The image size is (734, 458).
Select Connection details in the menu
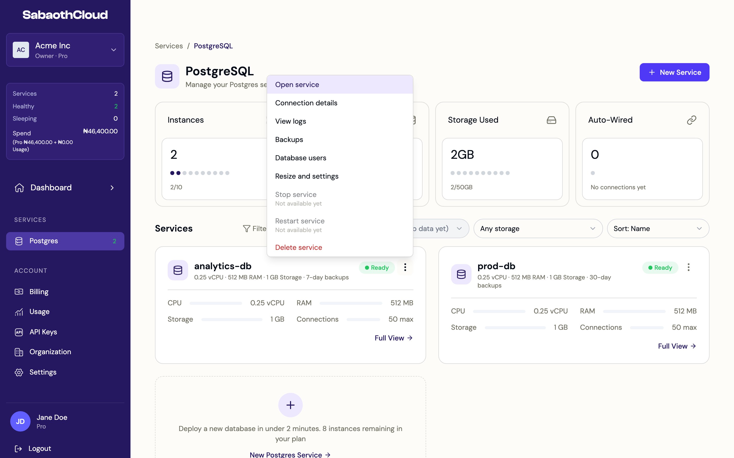click(340, 103)
